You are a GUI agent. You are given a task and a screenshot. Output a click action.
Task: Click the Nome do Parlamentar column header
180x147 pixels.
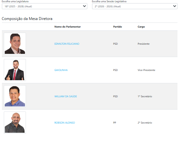click(67, 27)
